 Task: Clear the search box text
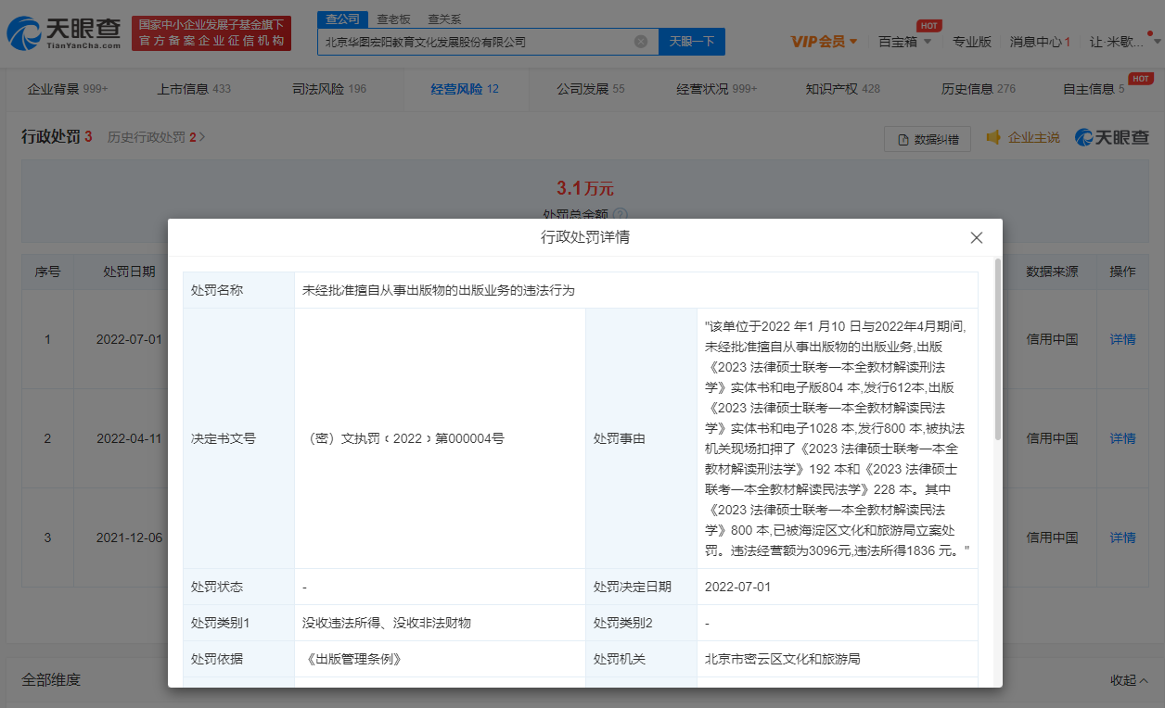[x=641, y=42]
